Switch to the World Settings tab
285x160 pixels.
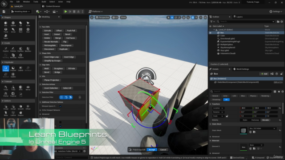point(241,69)
